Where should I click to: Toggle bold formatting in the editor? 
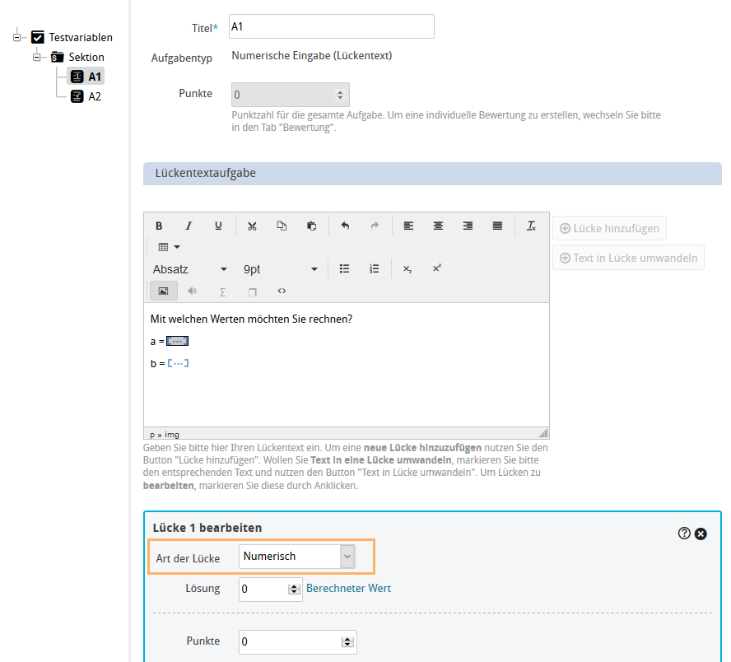159,226
